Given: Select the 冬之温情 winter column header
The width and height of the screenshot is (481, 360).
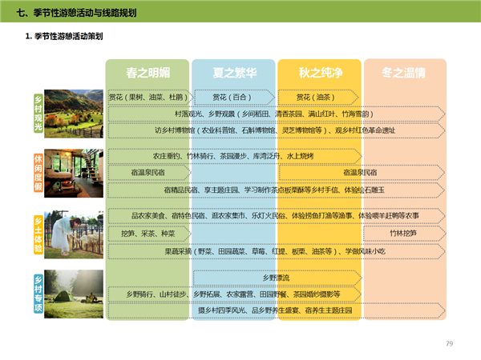Looking at the screenshot, I should point(403,73).
